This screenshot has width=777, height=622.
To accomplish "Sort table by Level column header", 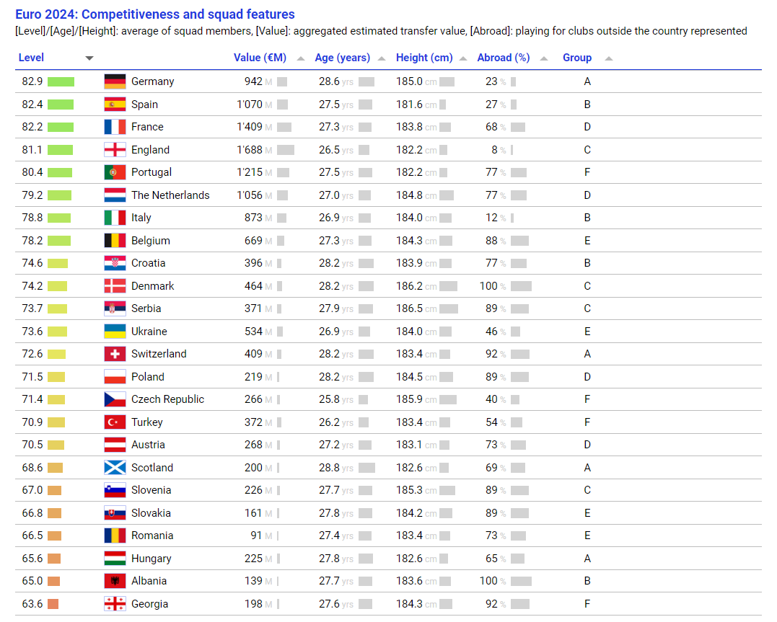I will coord(31,58).
